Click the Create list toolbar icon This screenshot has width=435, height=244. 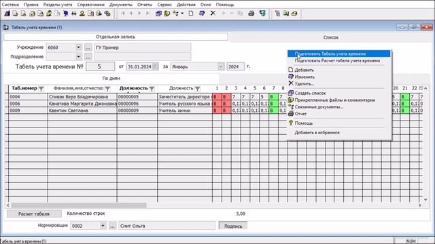[x=158, y=14]
